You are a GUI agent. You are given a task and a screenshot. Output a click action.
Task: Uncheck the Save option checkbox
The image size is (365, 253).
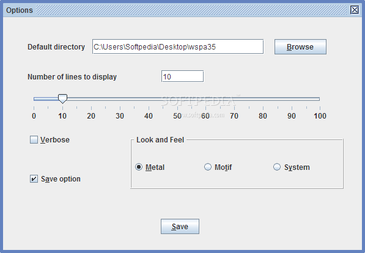point(34,179)
